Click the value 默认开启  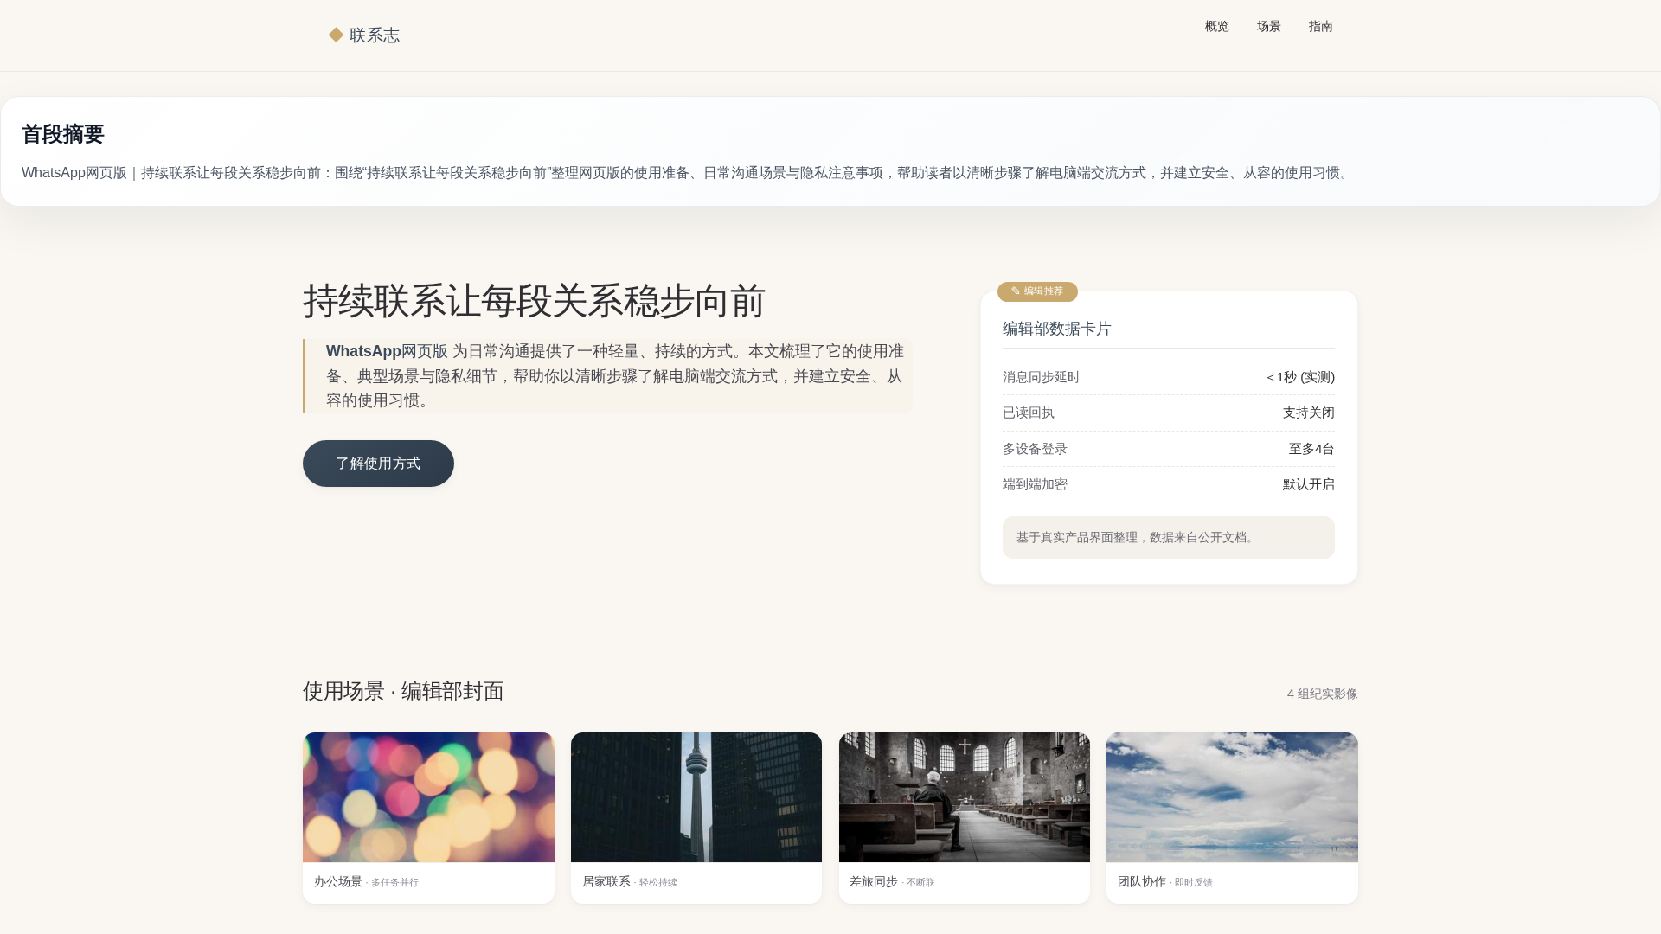[1308, 484]
